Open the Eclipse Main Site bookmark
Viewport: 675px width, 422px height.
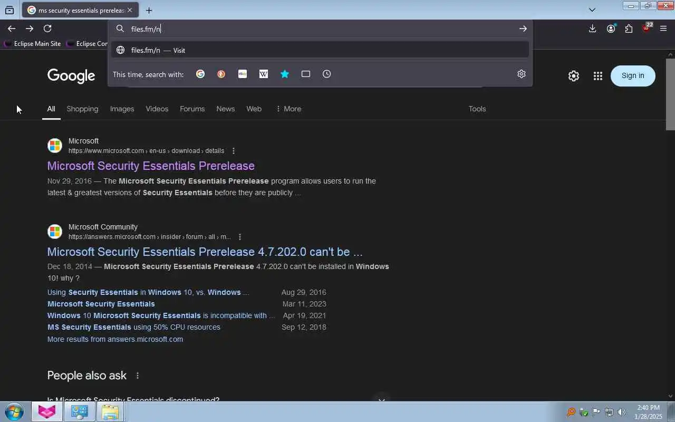pyautogui.click(x=33, y=44)
